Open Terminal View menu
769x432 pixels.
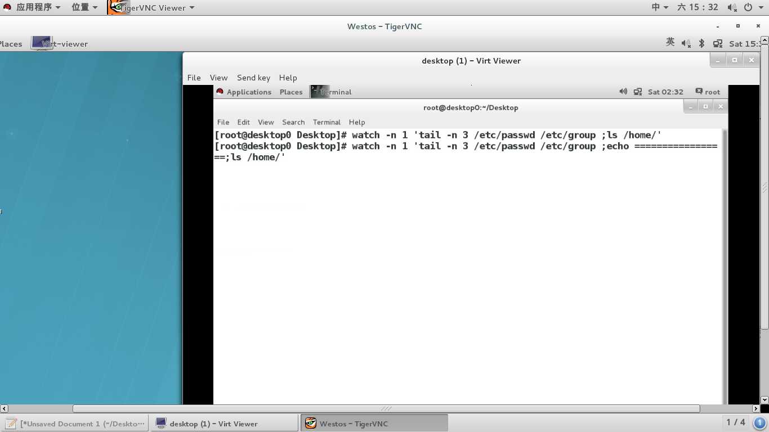(x=266, y=122)
